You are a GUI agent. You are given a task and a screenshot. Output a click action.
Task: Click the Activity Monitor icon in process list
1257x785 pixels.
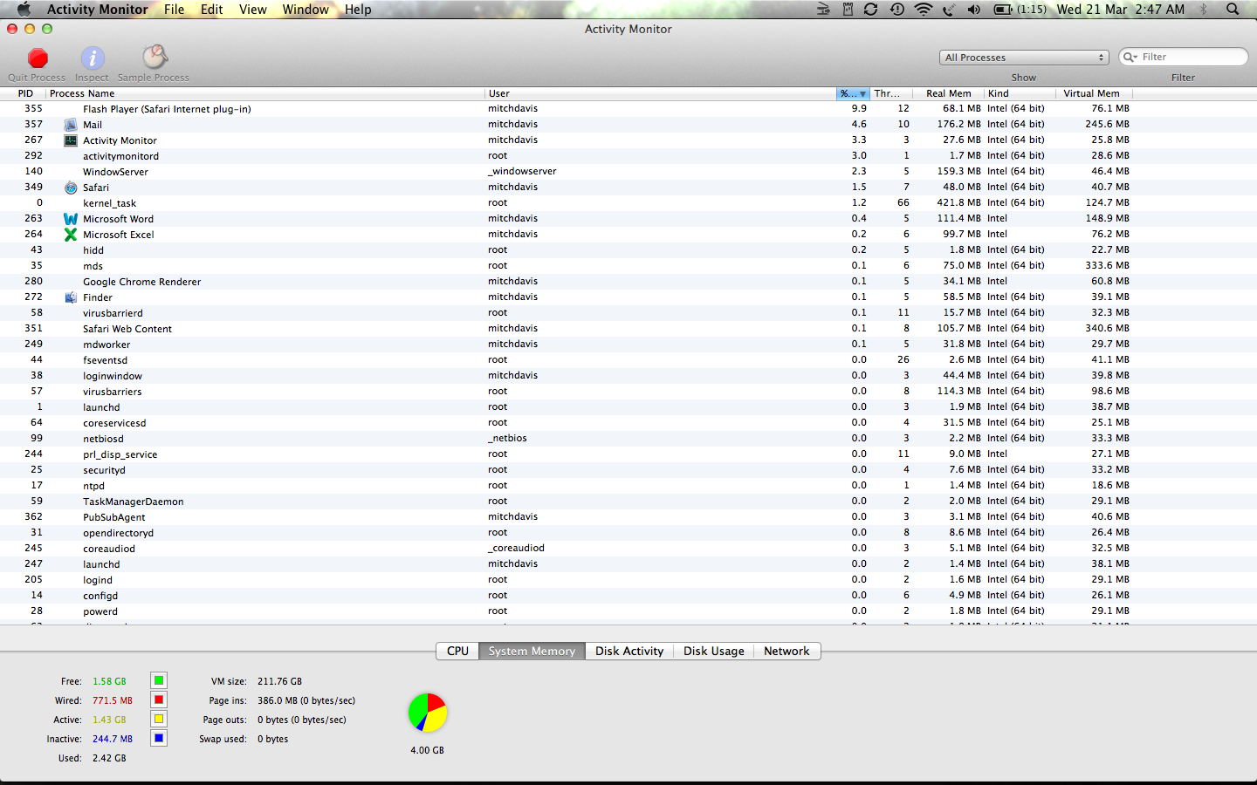[x=71, y=140]
